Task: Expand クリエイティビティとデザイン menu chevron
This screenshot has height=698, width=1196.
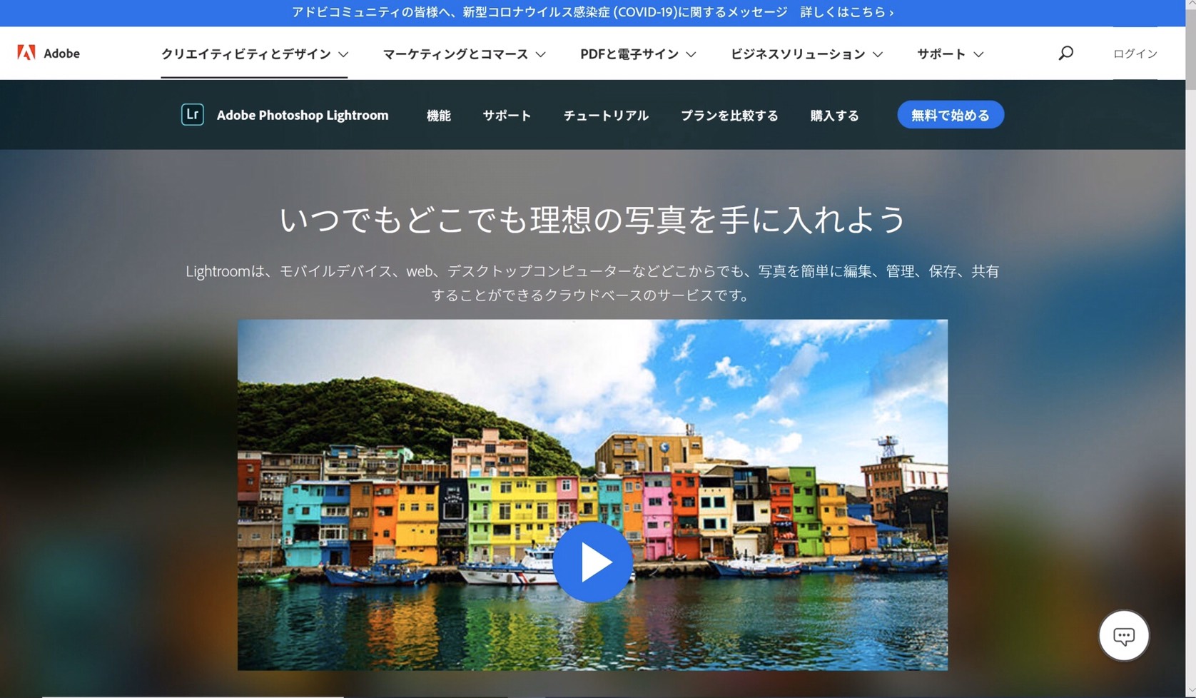Action: pos(343,54)
